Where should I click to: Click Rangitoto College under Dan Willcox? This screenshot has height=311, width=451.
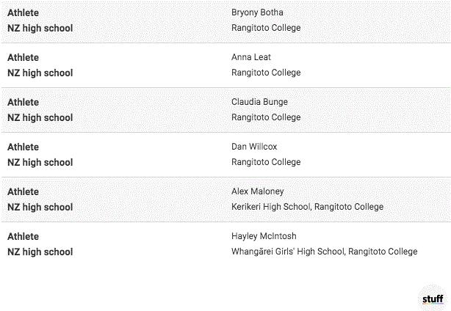pyautogui.click(x=266, y=162)
